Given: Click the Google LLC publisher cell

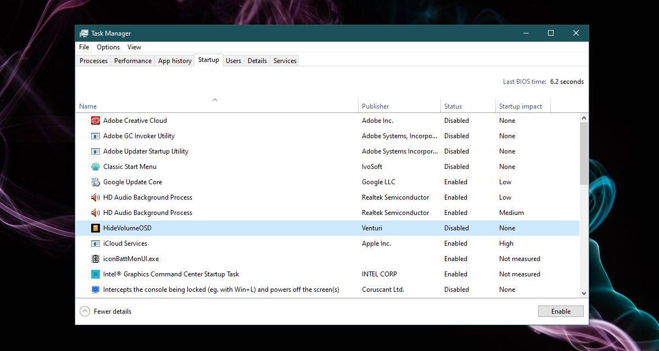Looking at the screenshot, I should [378, 182].
